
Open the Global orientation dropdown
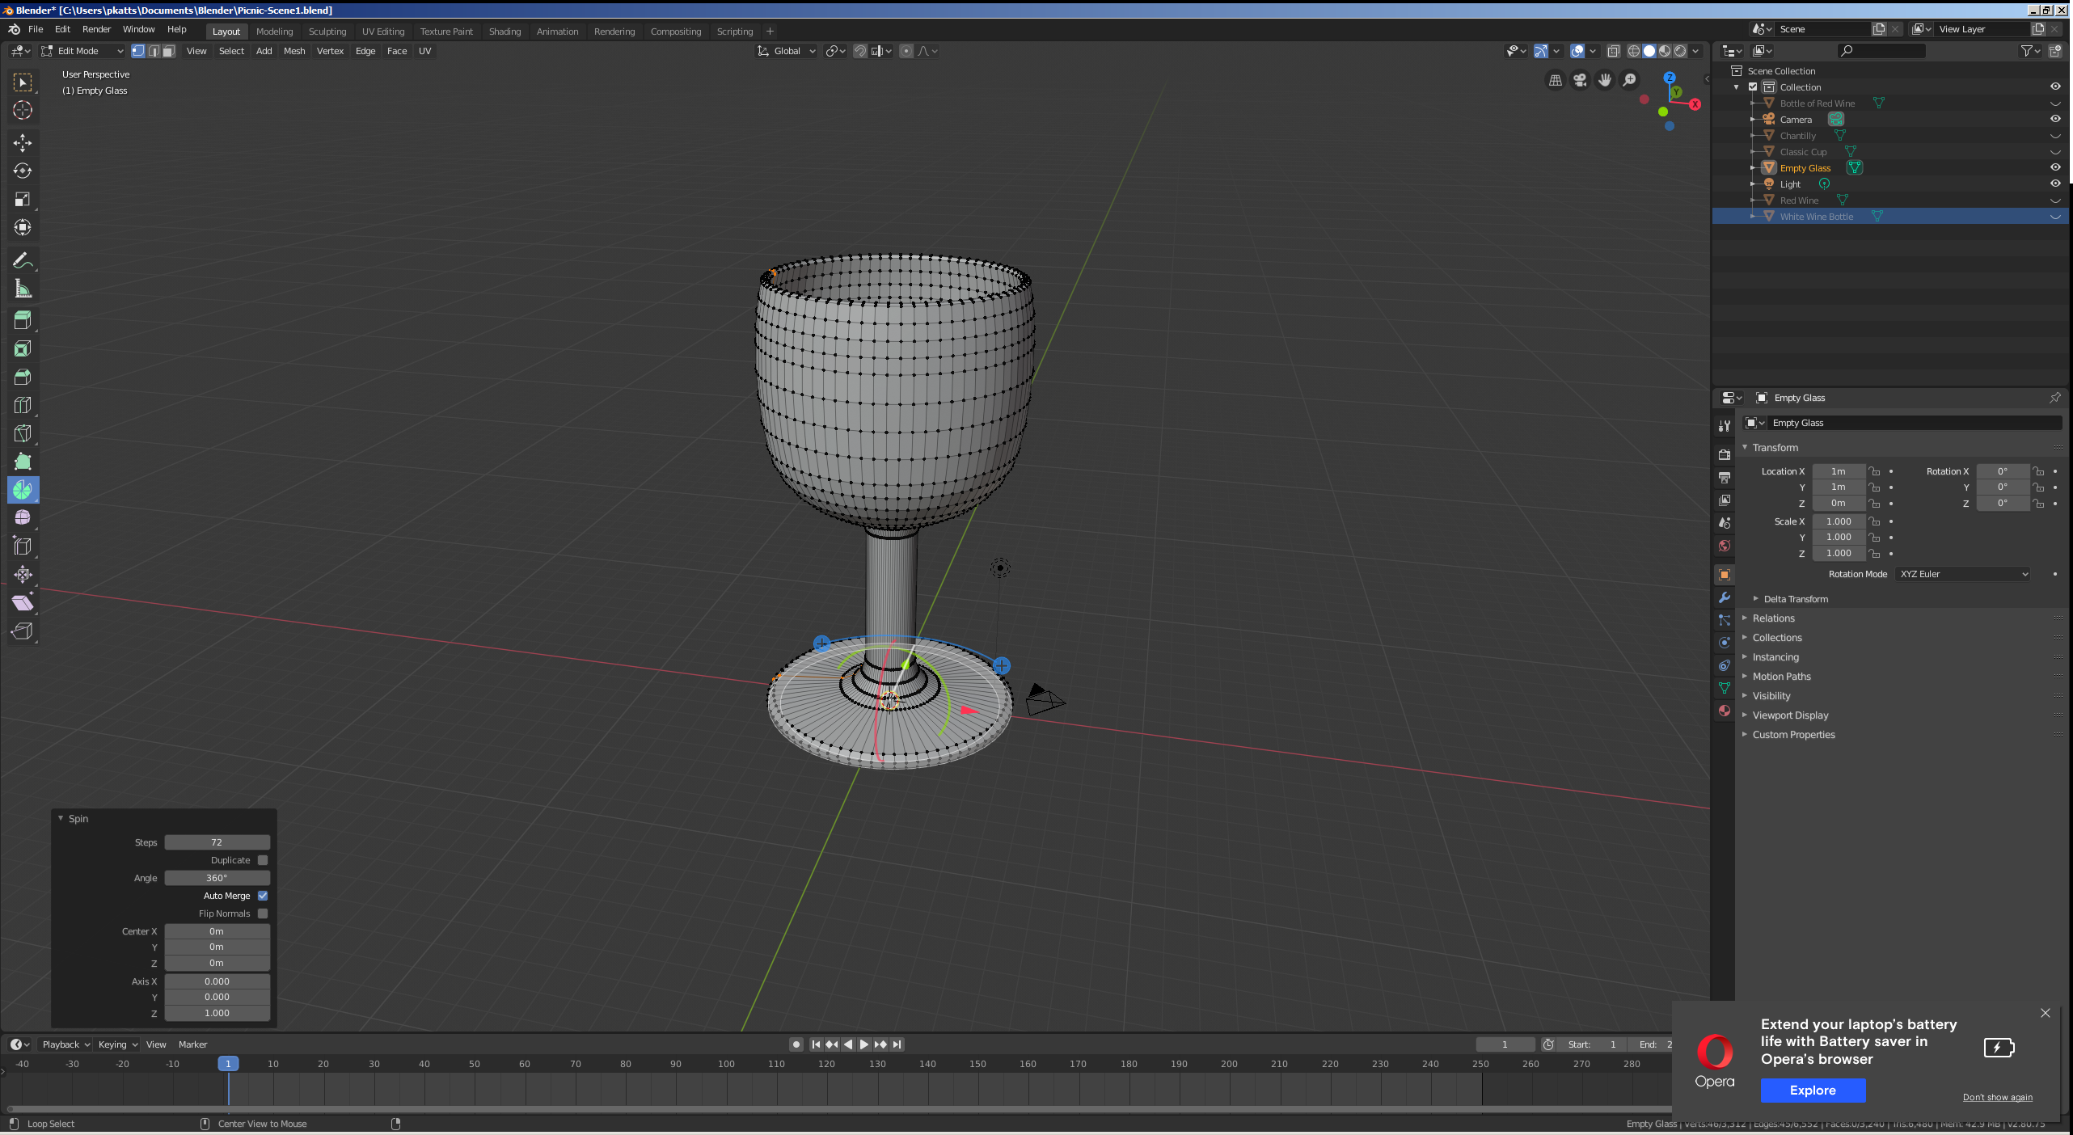pyautogui.click(x=786, y=51)
